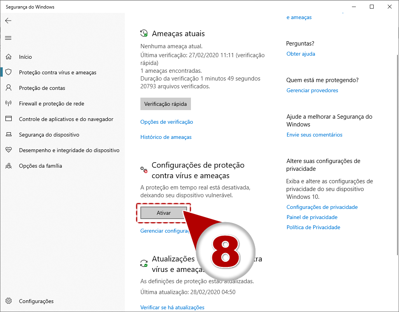Open Proteção de contas person icon
The width and height of the screenshot is (399, 312).
click(9, 88)
